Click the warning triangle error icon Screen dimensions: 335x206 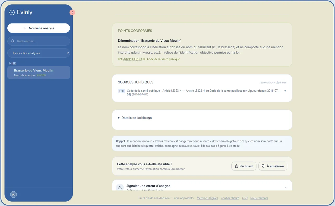[x=120, y=187]
